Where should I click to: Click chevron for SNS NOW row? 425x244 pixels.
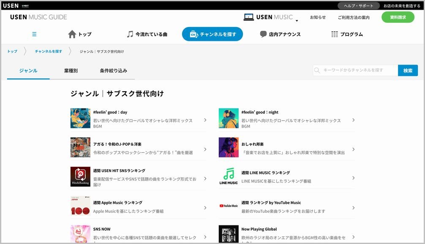pyautogui.click(x=205, y=237)
